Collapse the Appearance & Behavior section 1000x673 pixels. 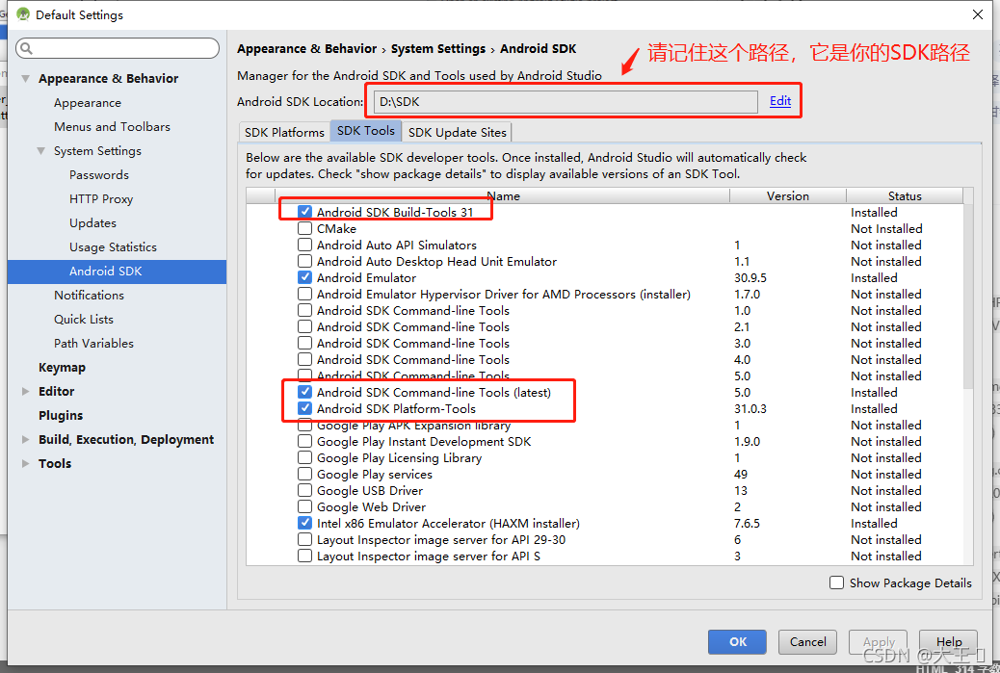pyautogui.click(x=25, y=78)
